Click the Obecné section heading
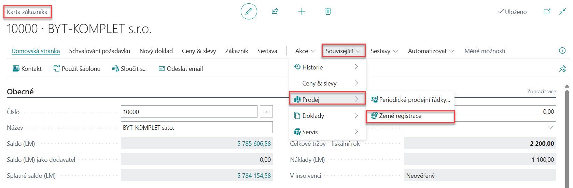The image size is (573, 188). click(x=20, y=92)
